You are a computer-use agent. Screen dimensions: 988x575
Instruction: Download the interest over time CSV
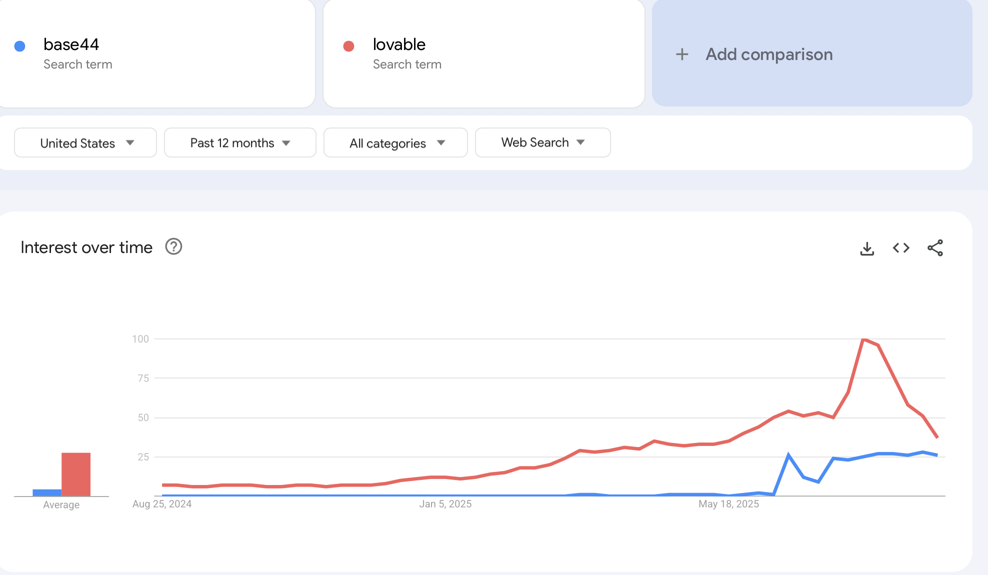pos(867,248)
